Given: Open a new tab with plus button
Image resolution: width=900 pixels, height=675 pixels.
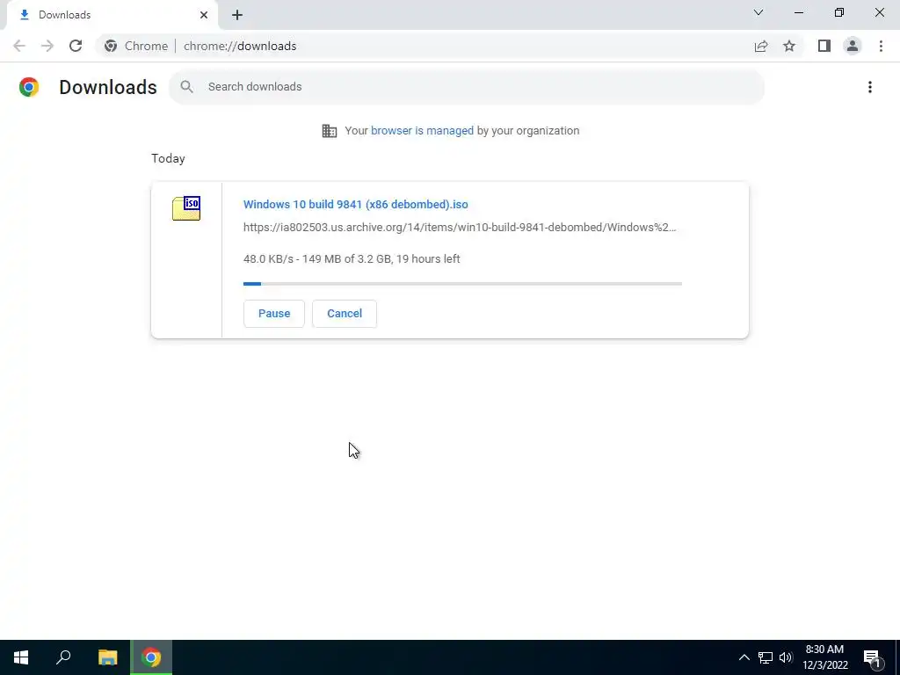Looking at the screenshot, I should coord(237,15).
